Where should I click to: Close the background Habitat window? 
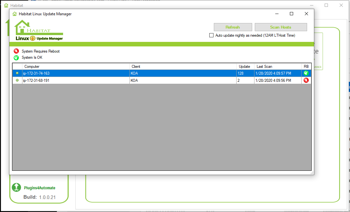pyautogui.click(x=341, y=5)
